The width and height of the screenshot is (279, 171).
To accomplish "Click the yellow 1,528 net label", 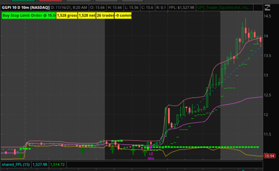I will pos(87,15).
